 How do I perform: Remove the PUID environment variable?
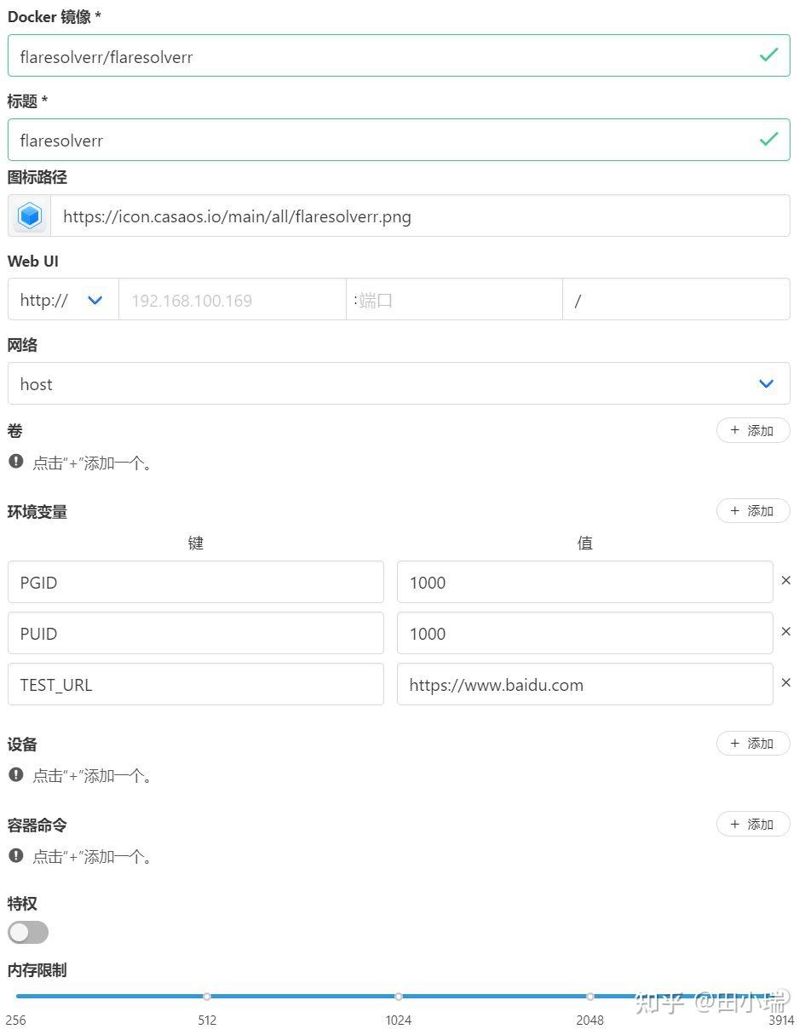[785, 631]
